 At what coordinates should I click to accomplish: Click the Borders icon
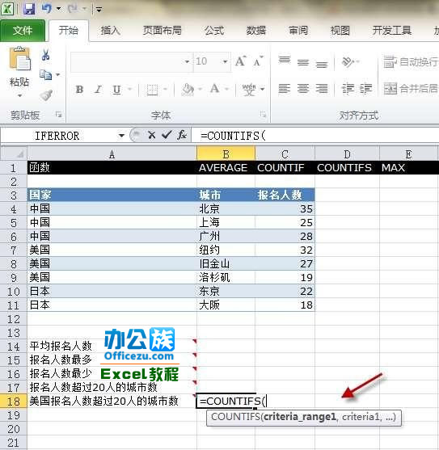point(152,90)
